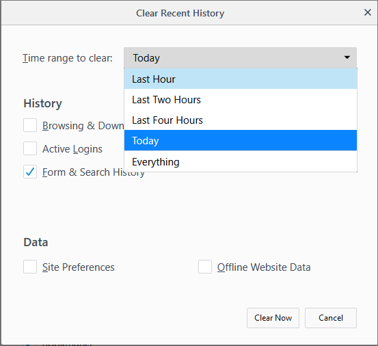
Task: Click the Site Preferences label
Action: 79,267
